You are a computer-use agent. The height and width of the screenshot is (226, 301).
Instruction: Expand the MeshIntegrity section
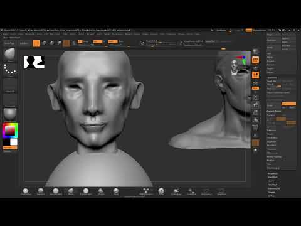(x=273, y=168)
